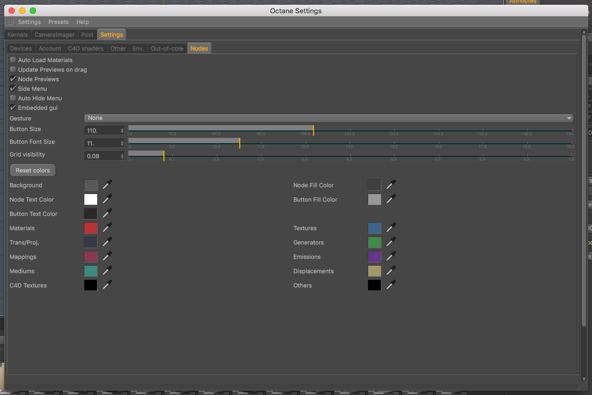Click the Attributes tab behind the window
Image resolution: width=592 pixels, height=395 pixels.
point(523,2)
